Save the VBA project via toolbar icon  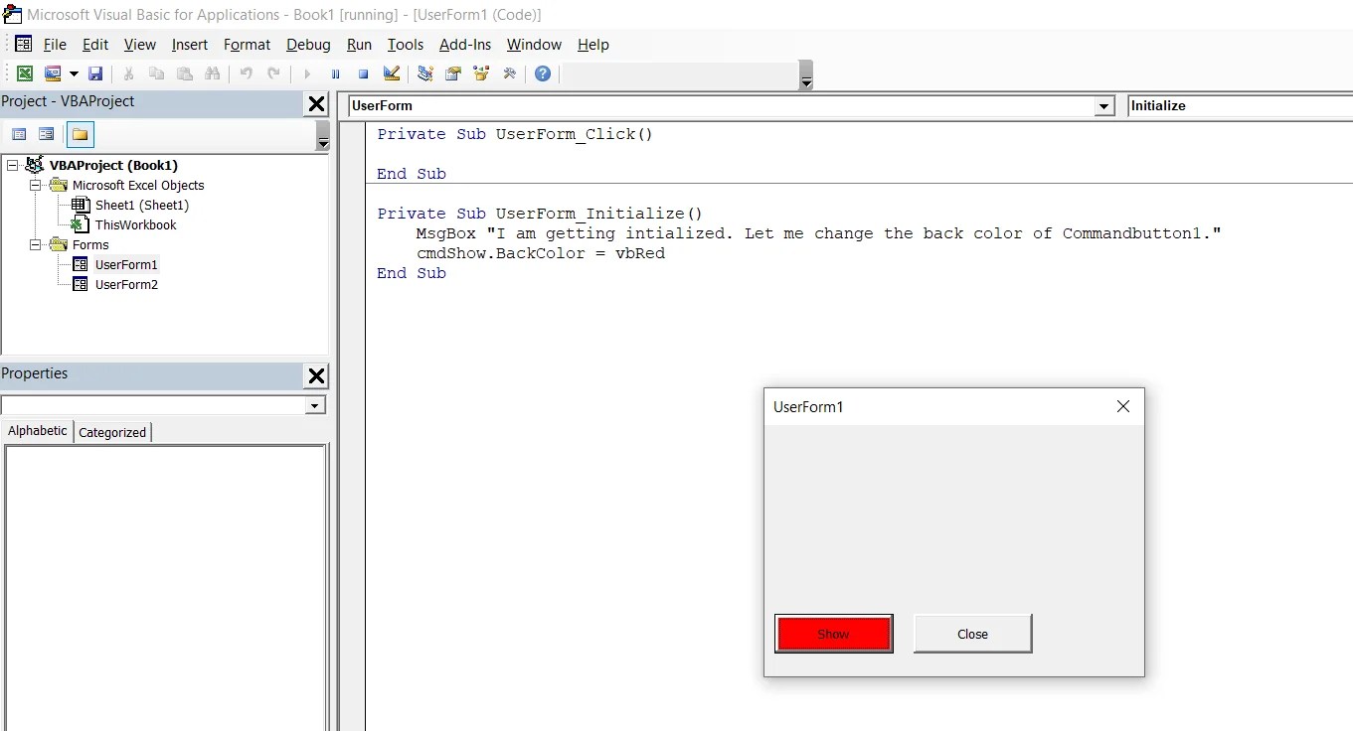point(96,73)
